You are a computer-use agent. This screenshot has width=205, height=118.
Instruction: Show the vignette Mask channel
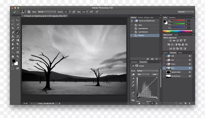coord(164,72)
